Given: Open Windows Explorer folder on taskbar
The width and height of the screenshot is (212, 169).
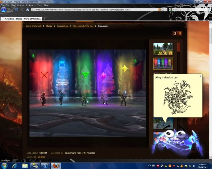Looking at the screenshot, I should pyautogui.click(x=25, y=166).
